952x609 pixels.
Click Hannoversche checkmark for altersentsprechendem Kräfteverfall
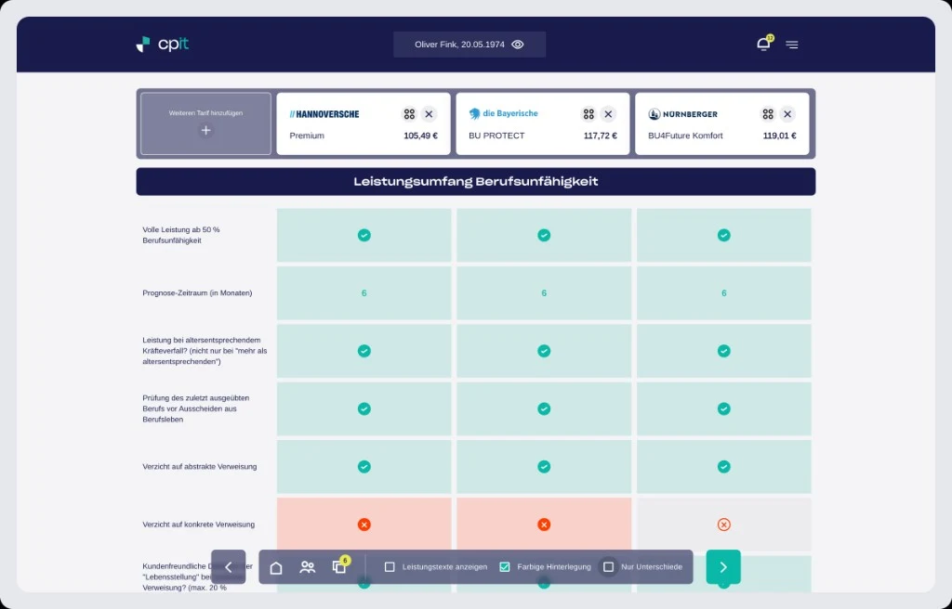[364, 351]
